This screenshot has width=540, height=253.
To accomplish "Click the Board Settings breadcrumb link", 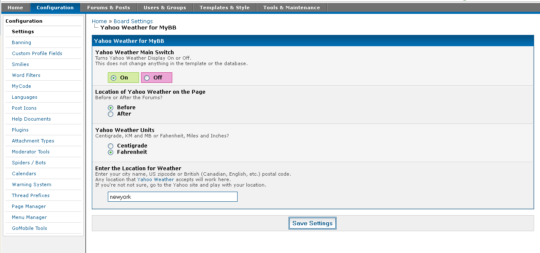I will [x=133, y=21].
